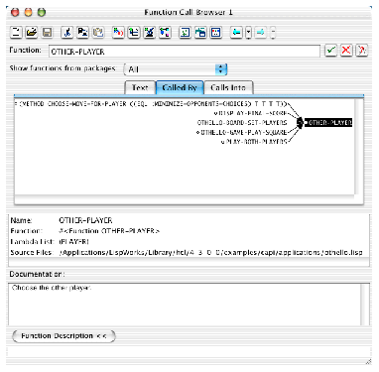Click the othello.lisp source file path

tap(210, 252)
